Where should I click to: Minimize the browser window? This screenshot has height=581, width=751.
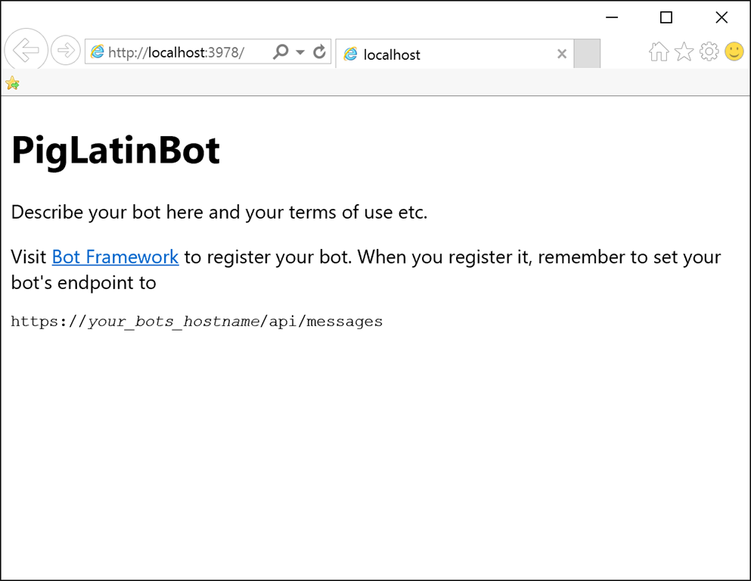(612, 17)
